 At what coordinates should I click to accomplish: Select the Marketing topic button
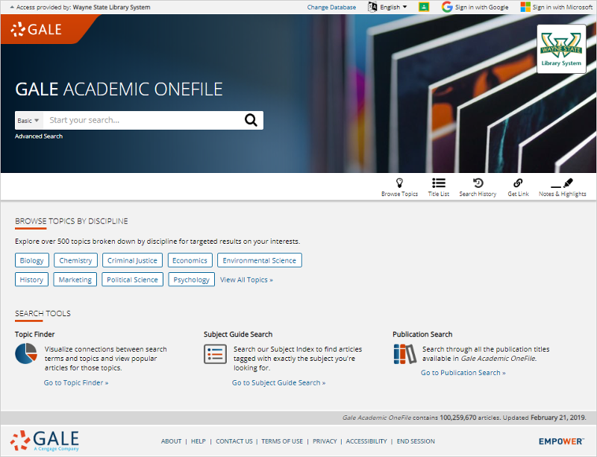coord(75,280)
